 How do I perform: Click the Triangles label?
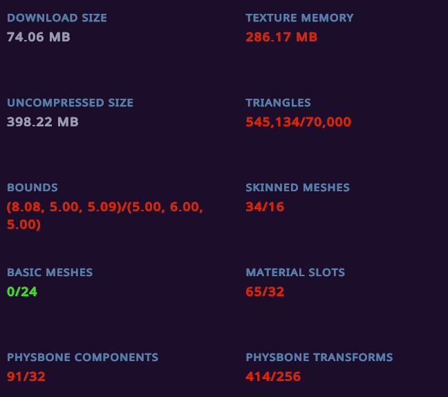278,103
